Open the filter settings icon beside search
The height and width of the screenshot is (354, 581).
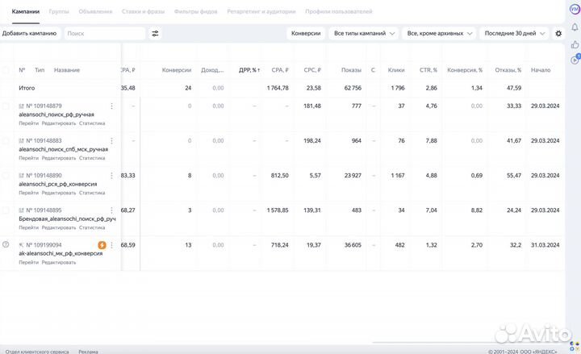pyautogui.click(x=155, y=34)
